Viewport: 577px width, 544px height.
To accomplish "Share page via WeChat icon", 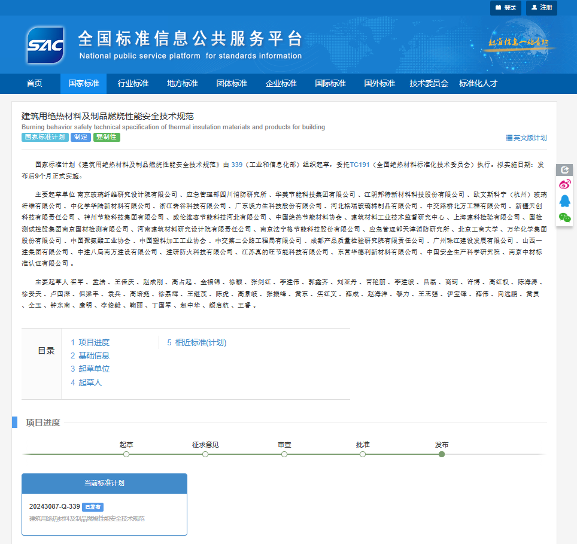I will [564, 217].
